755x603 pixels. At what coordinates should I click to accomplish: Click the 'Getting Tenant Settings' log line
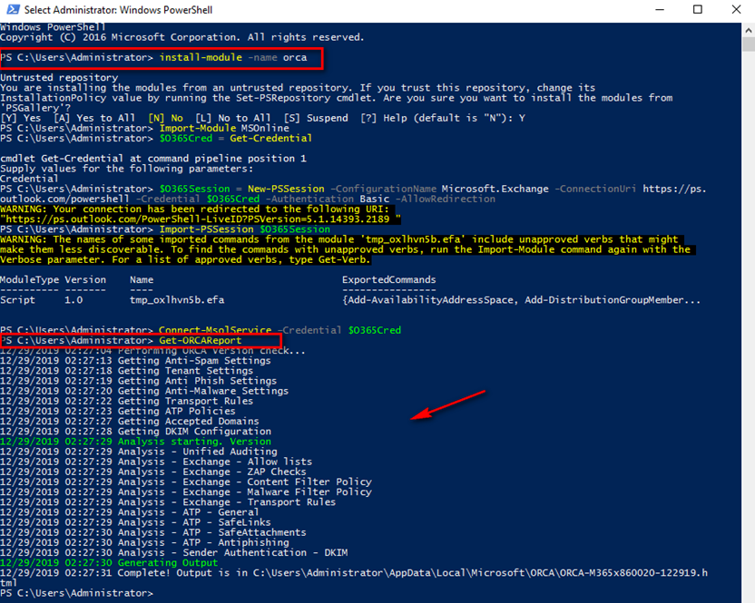[x=127, y=371]
